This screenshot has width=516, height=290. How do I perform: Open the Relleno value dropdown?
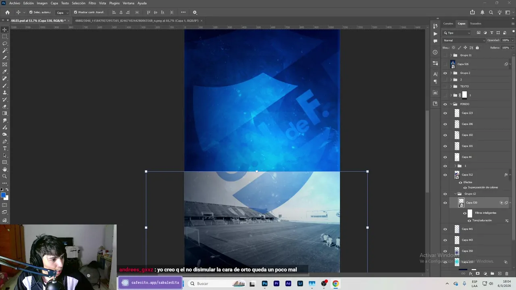click(x=512, y=48)
